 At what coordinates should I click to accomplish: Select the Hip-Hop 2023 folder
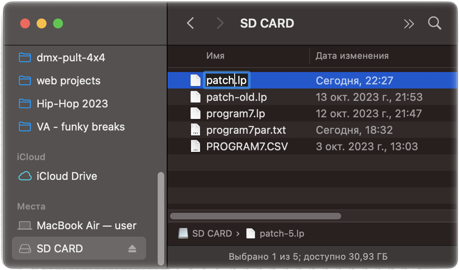(x=72, y=104)
